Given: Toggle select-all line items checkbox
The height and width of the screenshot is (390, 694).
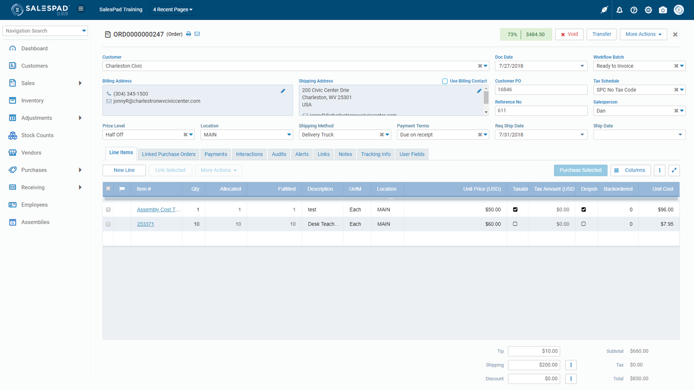Looking at the screenshot, I should tap(108, 189).
